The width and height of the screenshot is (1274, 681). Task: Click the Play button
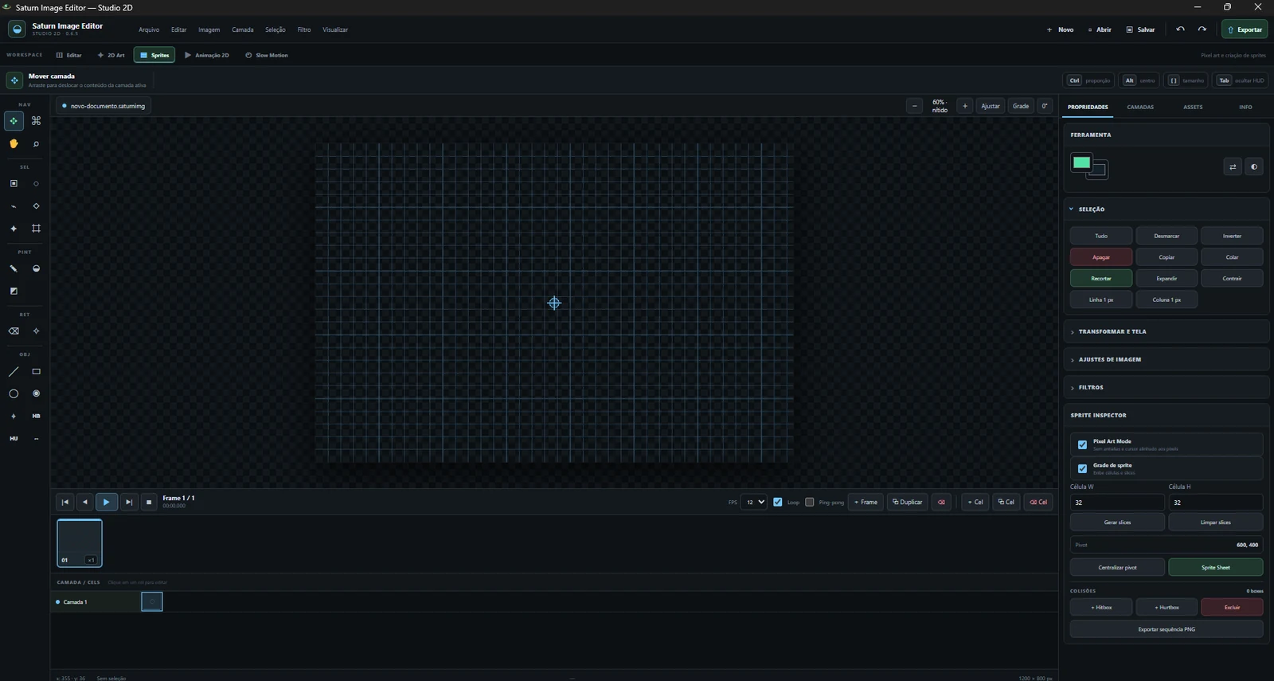coord(106,503)
